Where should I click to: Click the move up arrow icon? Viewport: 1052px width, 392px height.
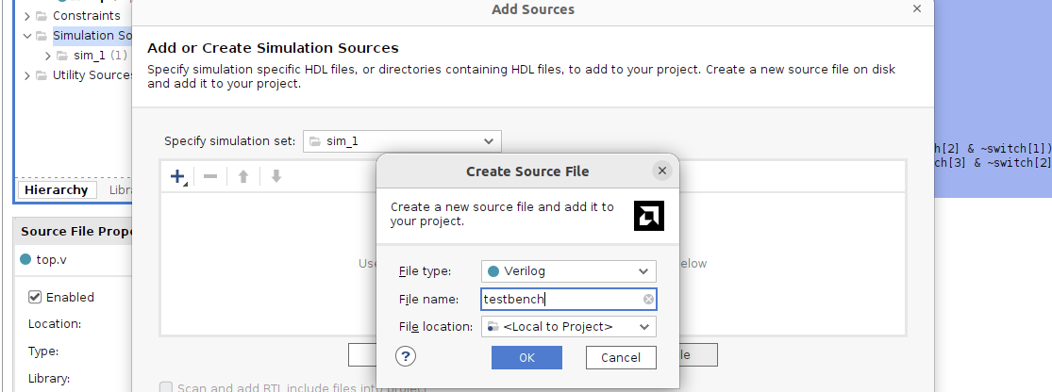242,176
